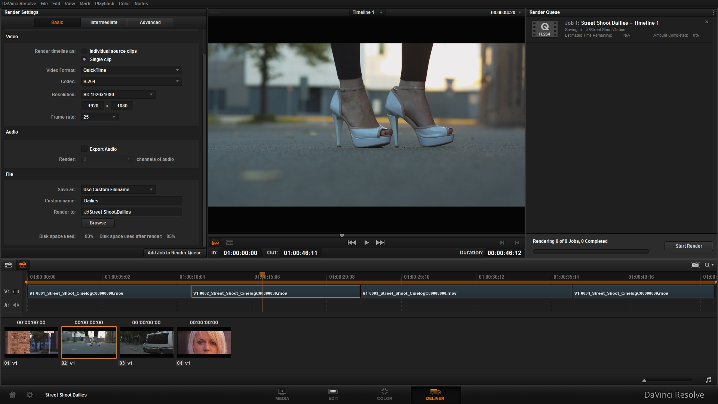
Task: Mute the A1 audio track speaker
Action: [x=16, y=305]
